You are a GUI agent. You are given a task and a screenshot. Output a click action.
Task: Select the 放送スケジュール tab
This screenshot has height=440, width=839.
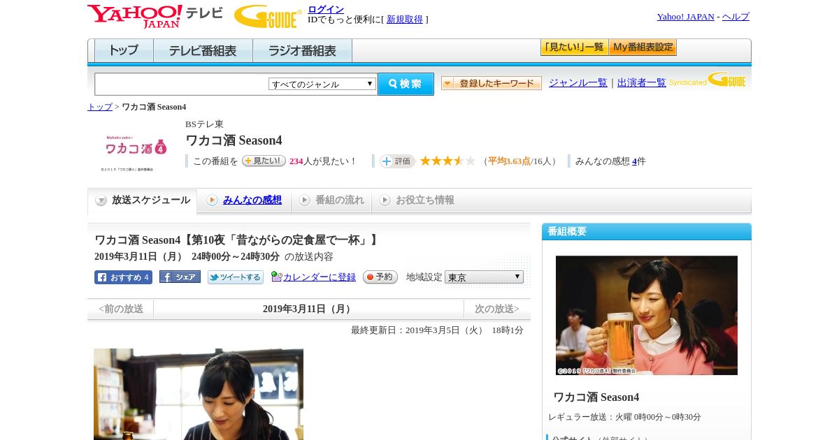(143, 200)
